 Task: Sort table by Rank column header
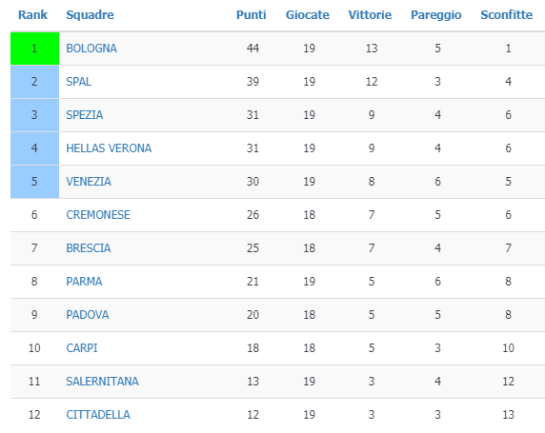[32, 15]
